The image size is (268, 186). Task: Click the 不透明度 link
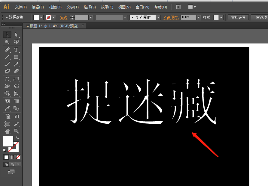point(171,18)
